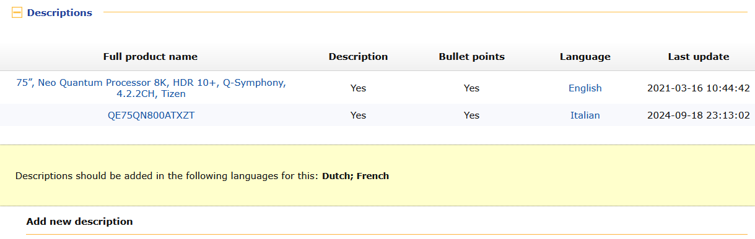Click the Descriptions section heading
Image resolution: width=755 pixels, height=239 pixels.
pyautogui.click(x=59, y=12)
